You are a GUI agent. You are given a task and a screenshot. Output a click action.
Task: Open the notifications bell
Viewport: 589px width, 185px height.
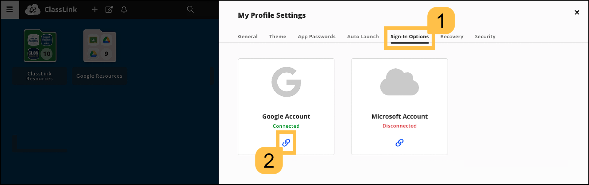[x=124, y=10]
